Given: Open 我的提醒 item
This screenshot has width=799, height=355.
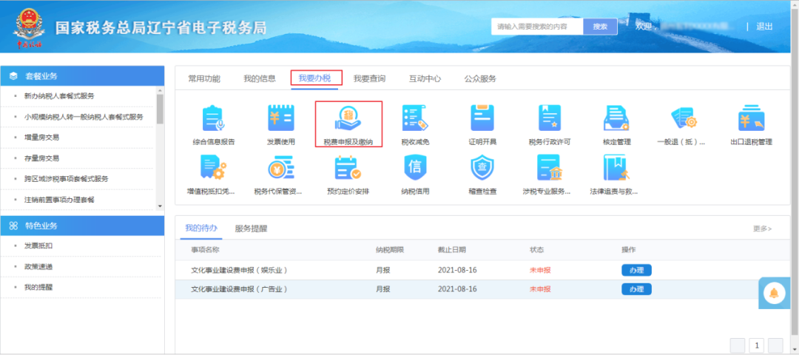Looking at the screenshot, I should click(38, 287).
